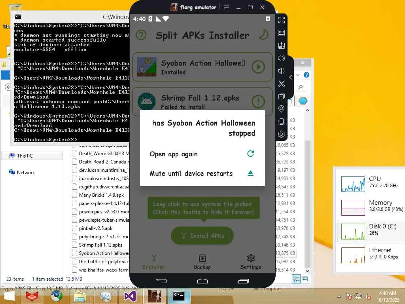
Task: Switch to the Backup tab
Action: (x=202, y=262)
